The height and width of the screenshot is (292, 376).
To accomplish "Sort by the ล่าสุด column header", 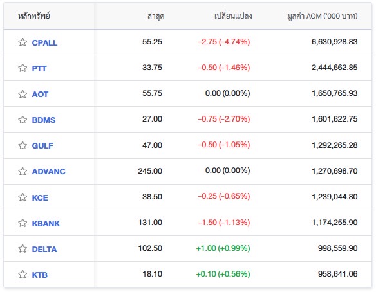I will click(156, 16).
